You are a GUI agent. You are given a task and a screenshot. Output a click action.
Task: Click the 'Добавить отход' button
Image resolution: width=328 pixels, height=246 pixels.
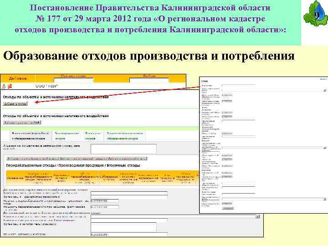click(x=15, y=104)
